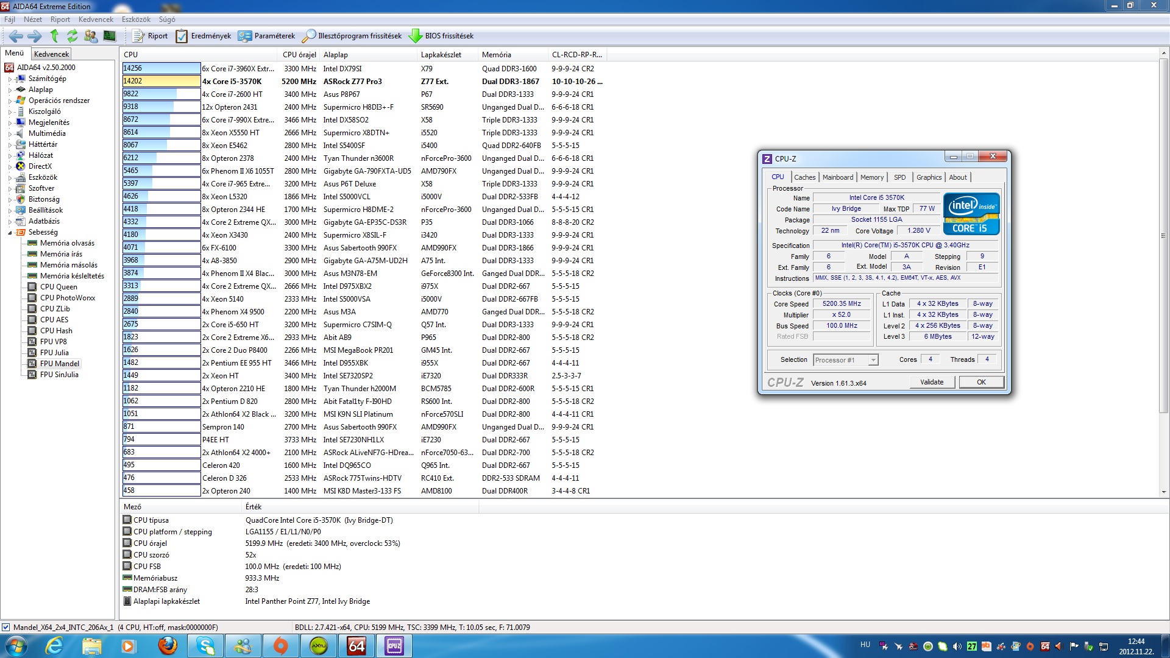This screenshot has height=658, width=1170.
Task: Click the Forward arrow toolbar icon
Action: 35,36
